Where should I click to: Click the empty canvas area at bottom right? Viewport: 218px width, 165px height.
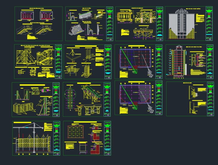(x=167, y=140)
